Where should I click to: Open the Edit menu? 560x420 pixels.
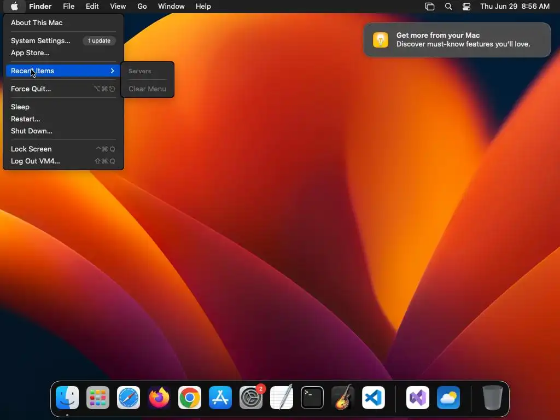point(92,7)
